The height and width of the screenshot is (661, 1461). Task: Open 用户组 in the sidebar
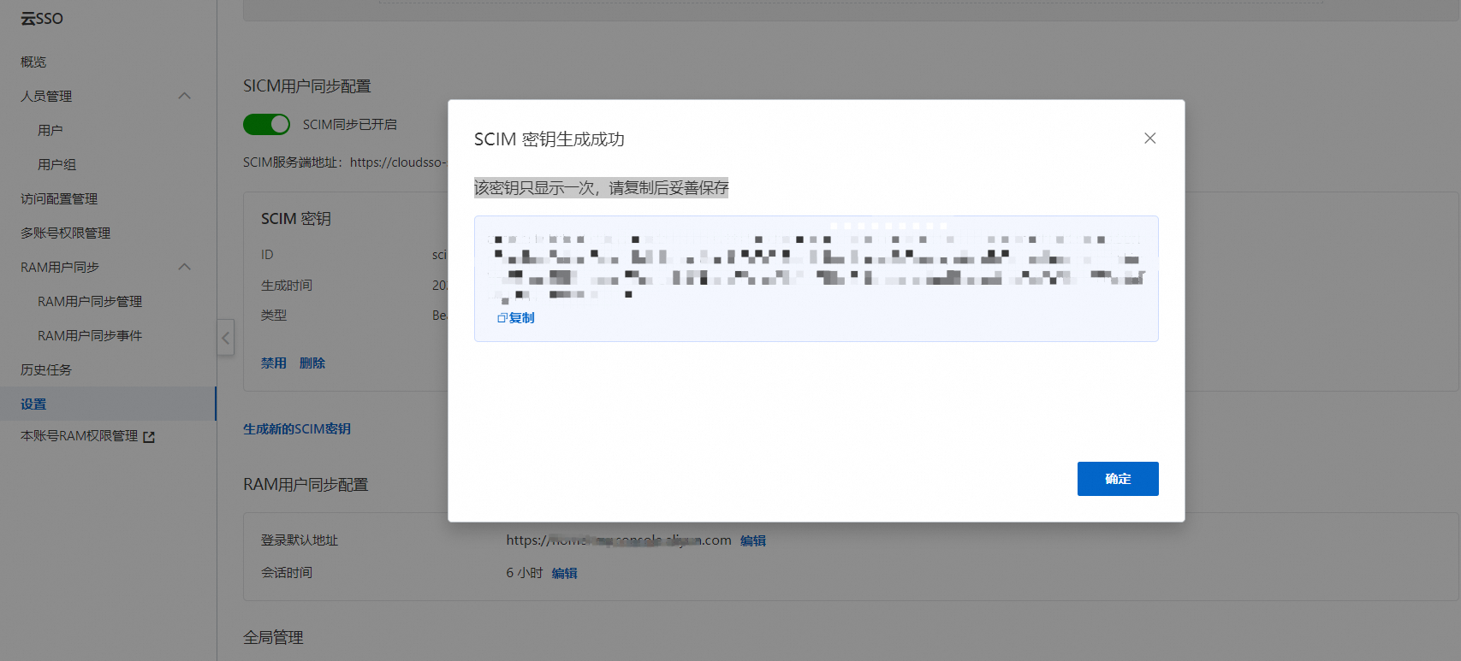pos(57,164)
